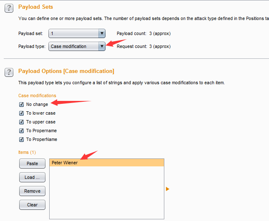Open help for Payload Options section
This screenshot has height=221, width=269.
click(8, 72)
